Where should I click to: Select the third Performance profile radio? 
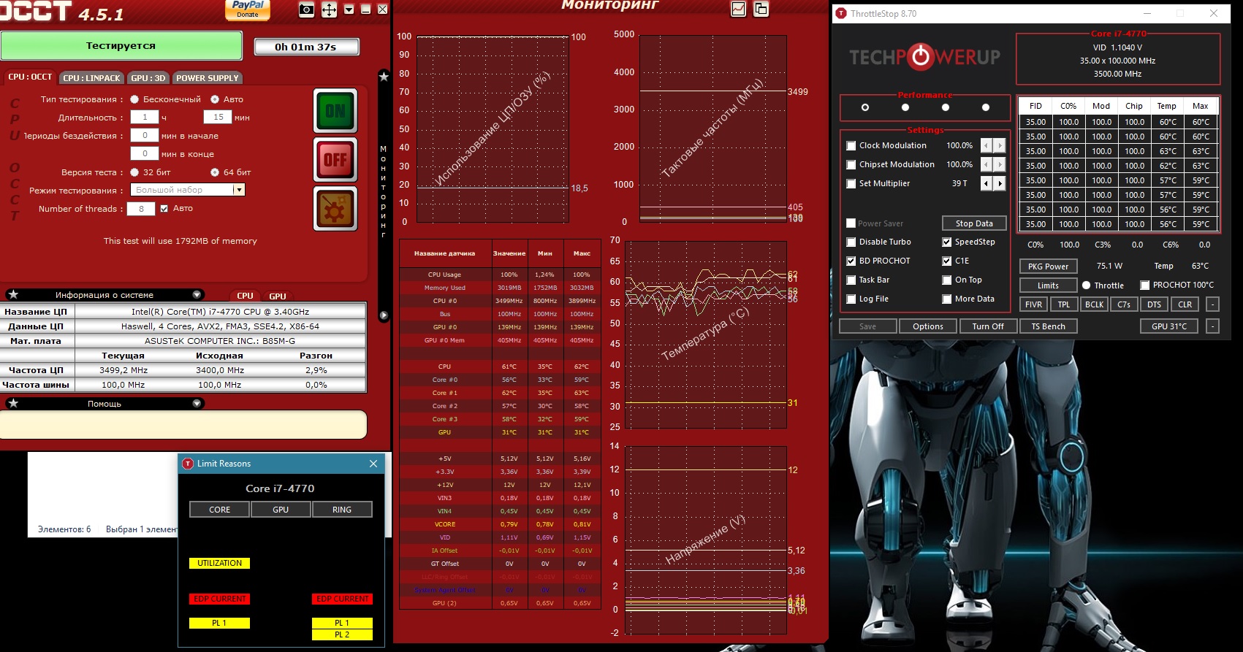pyautogui.click(x=946, y=107)
